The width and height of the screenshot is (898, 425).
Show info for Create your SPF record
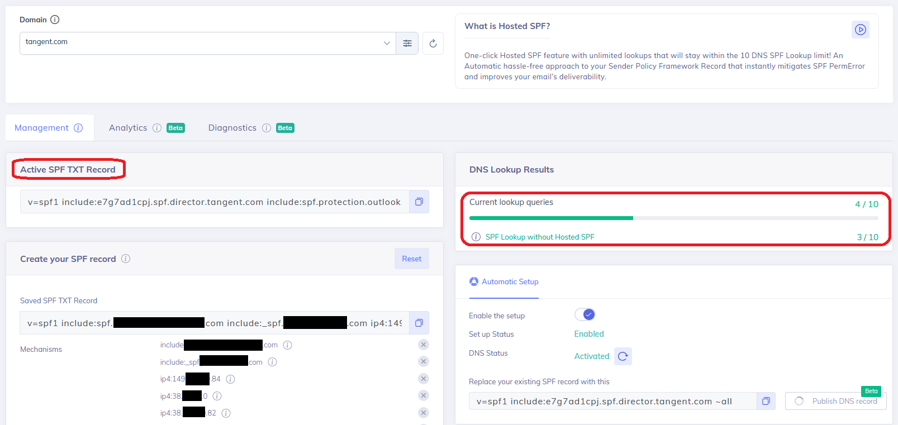(126, 259)
